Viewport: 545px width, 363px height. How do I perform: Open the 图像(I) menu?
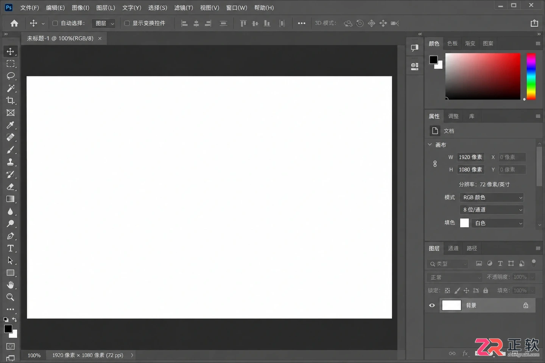pyautogui.click(x=81, y=8)
